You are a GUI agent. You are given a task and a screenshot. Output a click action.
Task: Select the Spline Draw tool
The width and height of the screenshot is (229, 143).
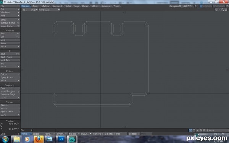(10, 112)
